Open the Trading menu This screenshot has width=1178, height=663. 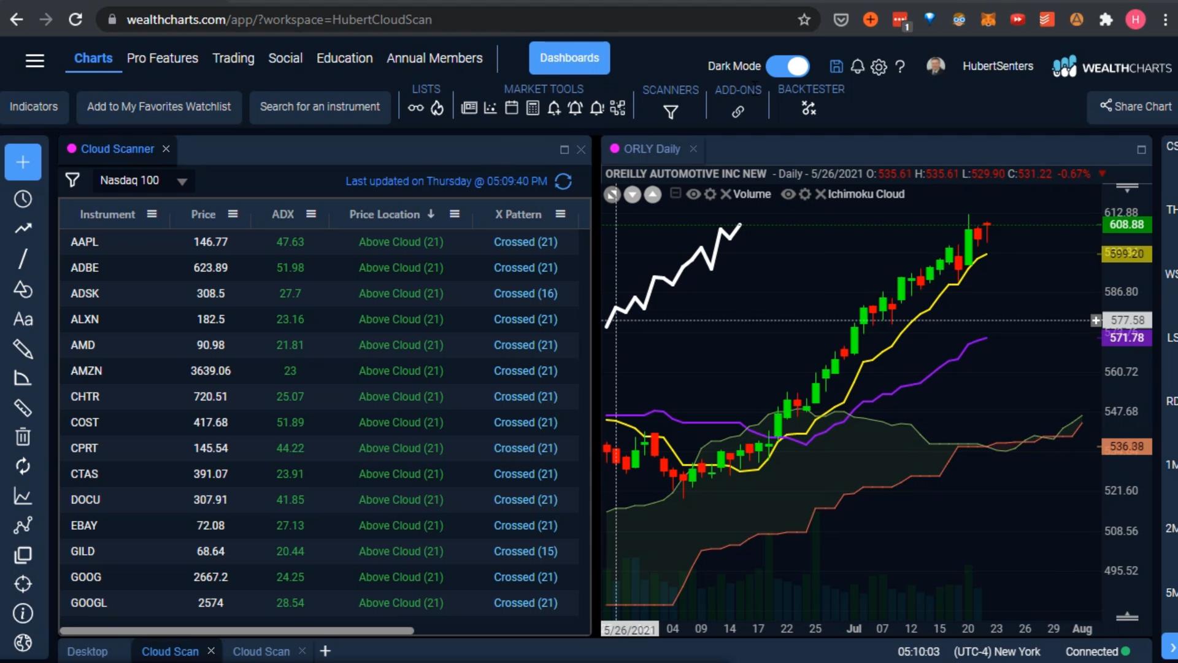[x=233, y=58]
